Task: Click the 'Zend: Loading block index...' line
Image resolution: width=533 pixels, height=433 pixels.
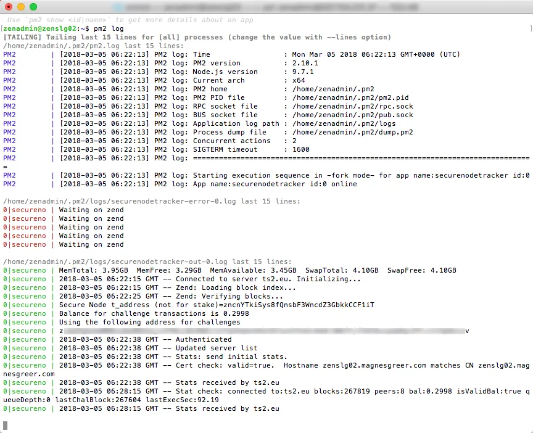Action: tap(150, 288)
